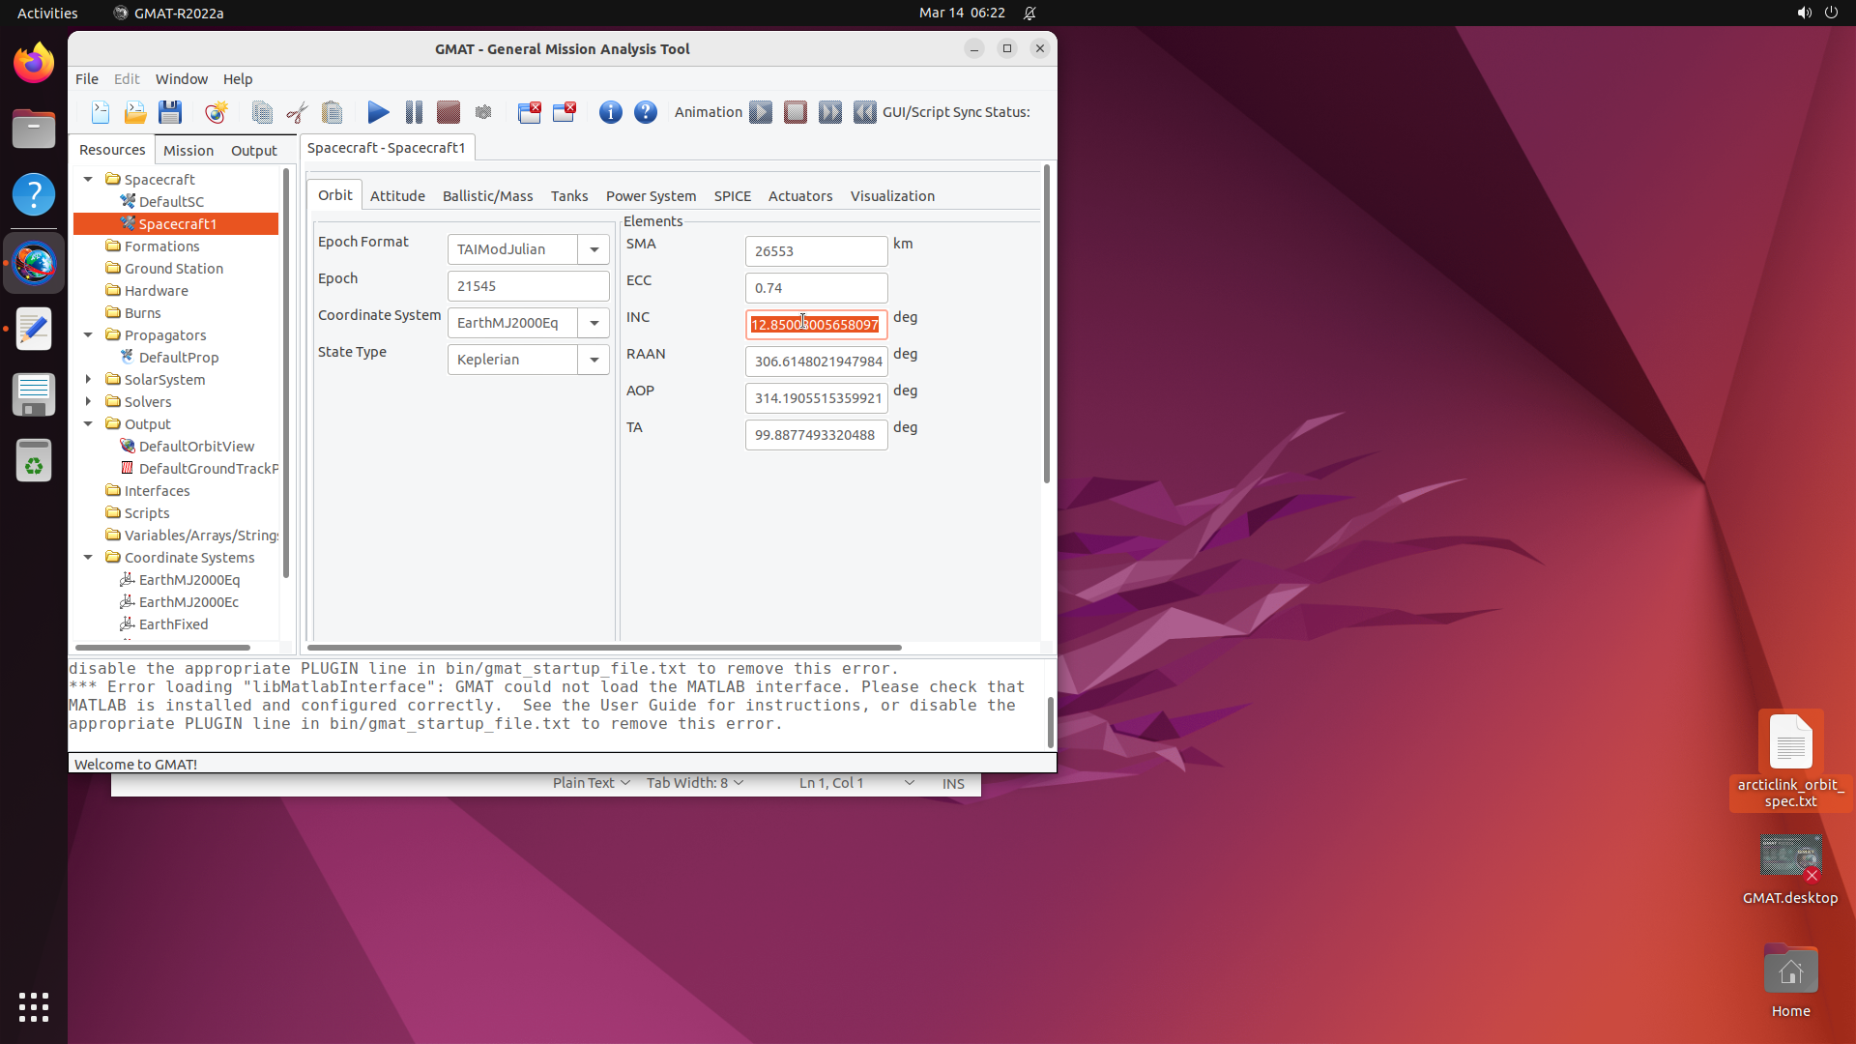Click the Run mission play button
This screenshot has height=1044, width=1856.
tap(378, 112)
